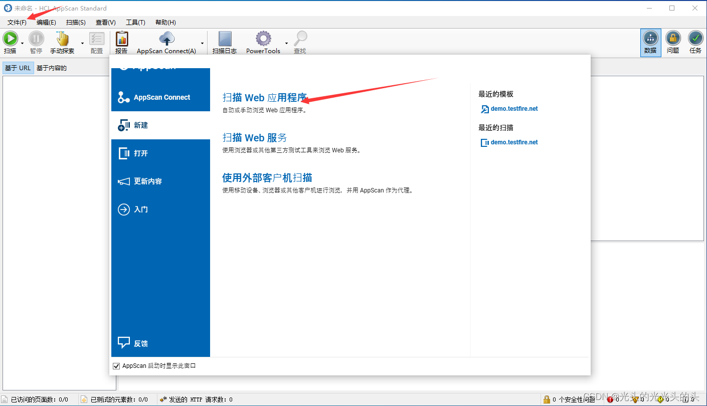Click the 使用外部客户机扫描 link

[x=267, y=178]
